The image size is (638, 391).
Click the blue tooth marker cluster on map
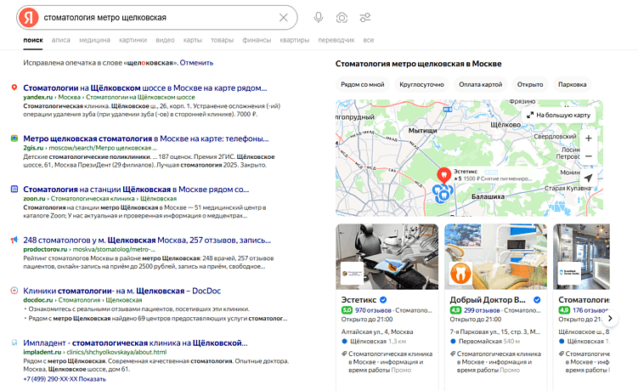[x=442, y=194]
